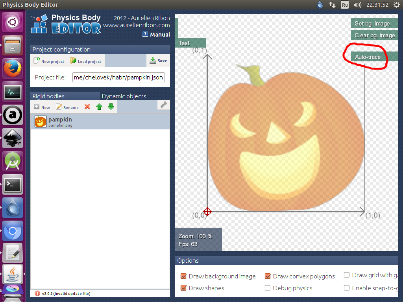This screenshot has width=403, height=302.
Task: Open the black 'a' launcher icon
Action: [13, 115]
